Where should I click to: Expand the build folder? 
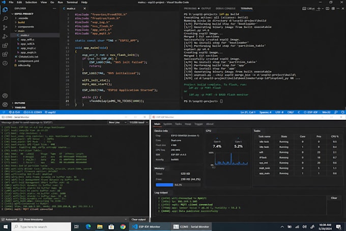[x=35, y=22]
